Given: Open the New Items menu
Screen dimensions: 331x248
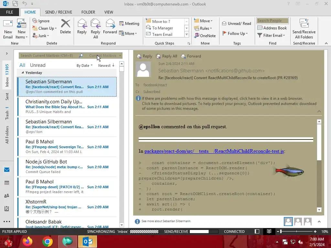Looking at the screenshot, I should tap(22, 29).
